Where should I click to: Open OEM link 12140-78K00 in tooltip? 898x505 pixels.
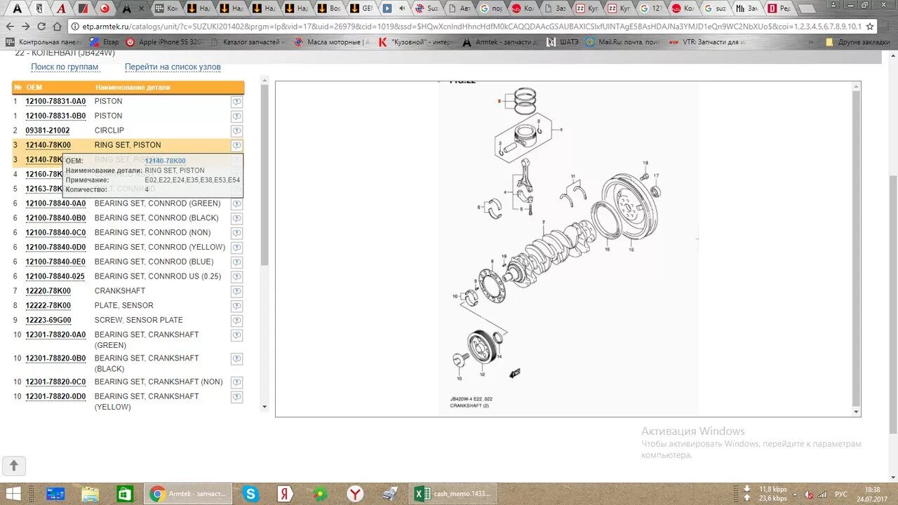[x=165, y=161]
